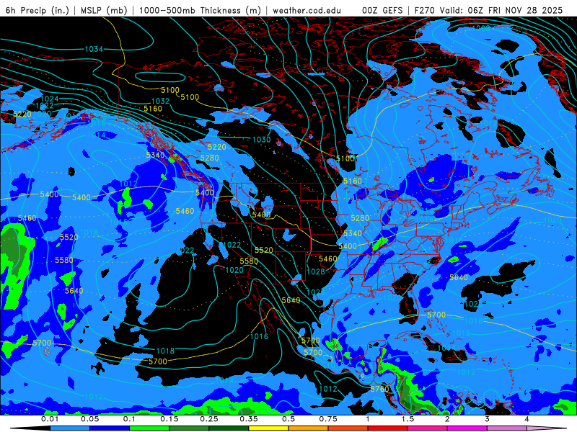Click the 0.25 legend value

point(209,419)
